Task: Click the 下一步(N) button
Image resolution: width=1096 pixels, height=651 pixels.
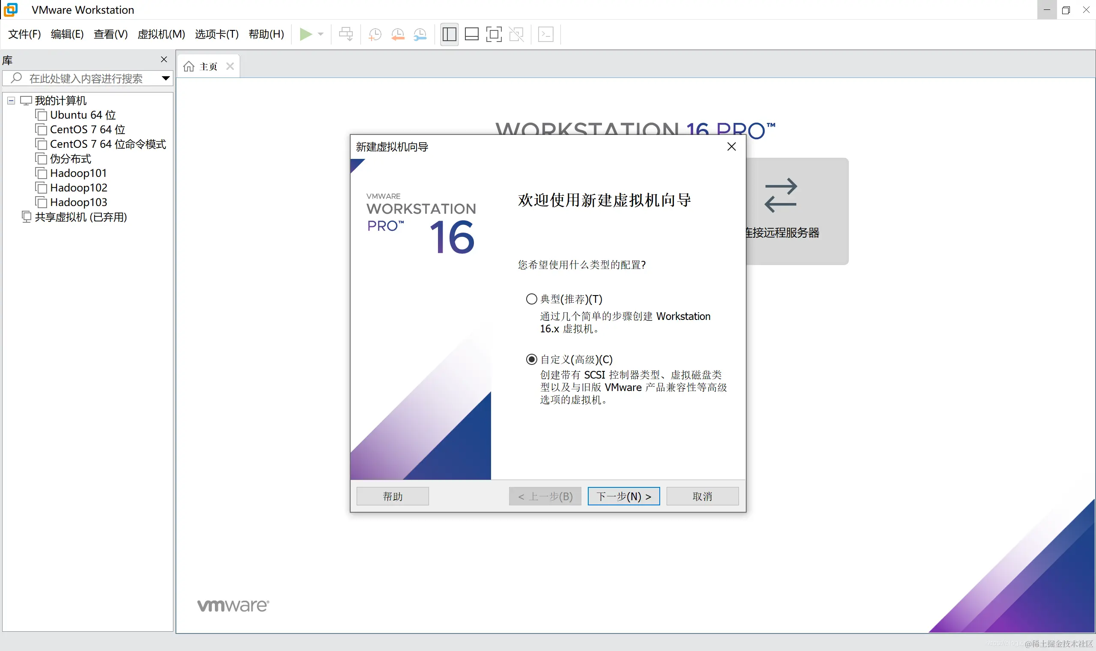Action: pos(623,496)
